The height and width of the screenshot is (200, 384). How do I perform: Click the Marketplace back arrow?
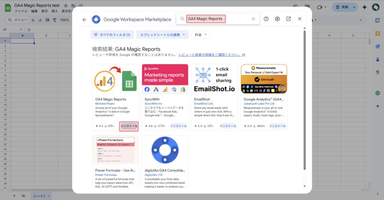pos(84,19)
